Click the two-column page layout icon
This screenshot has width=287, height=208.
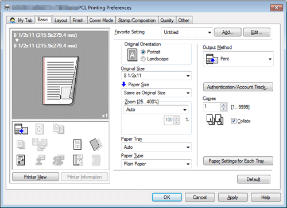(77, 145)
